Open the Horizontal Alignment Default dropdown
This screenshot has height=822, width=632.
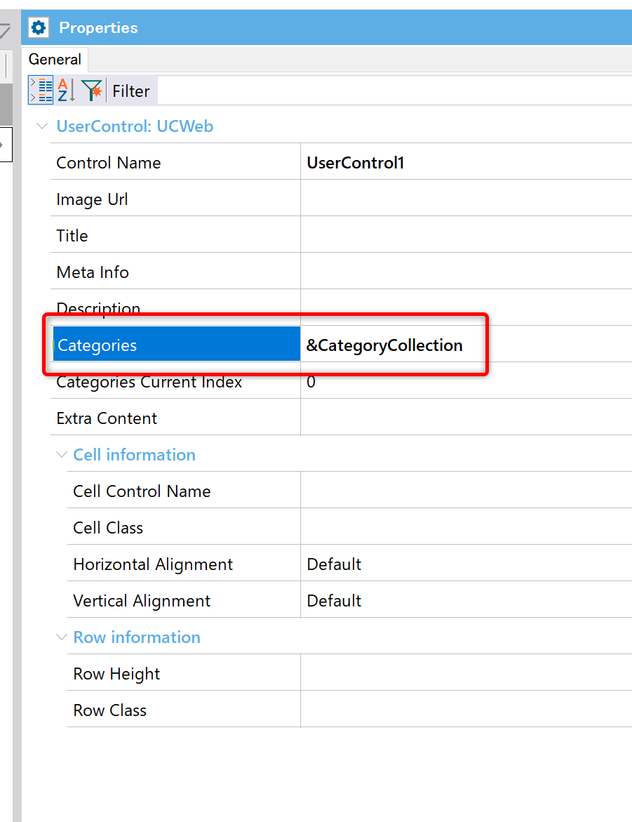pos(466,564)
